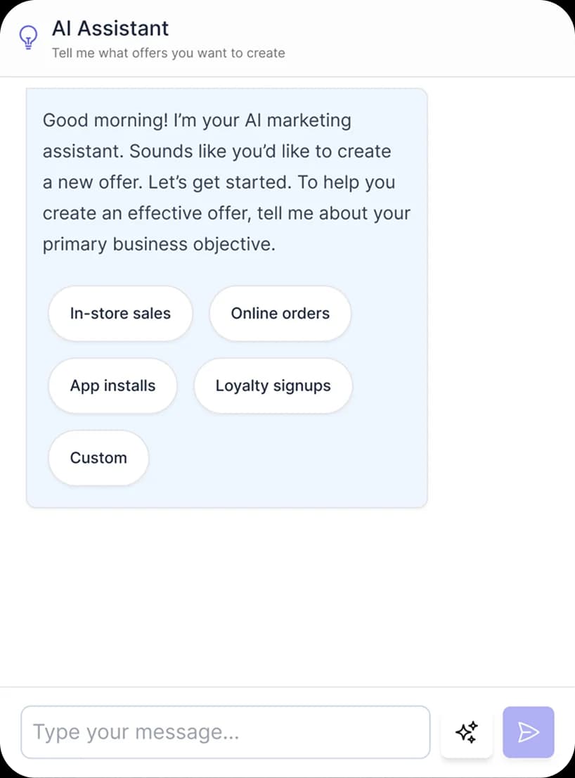575x778 pixels.
Task: Click the 'primary business objective' text line
Action: [159, 245]
